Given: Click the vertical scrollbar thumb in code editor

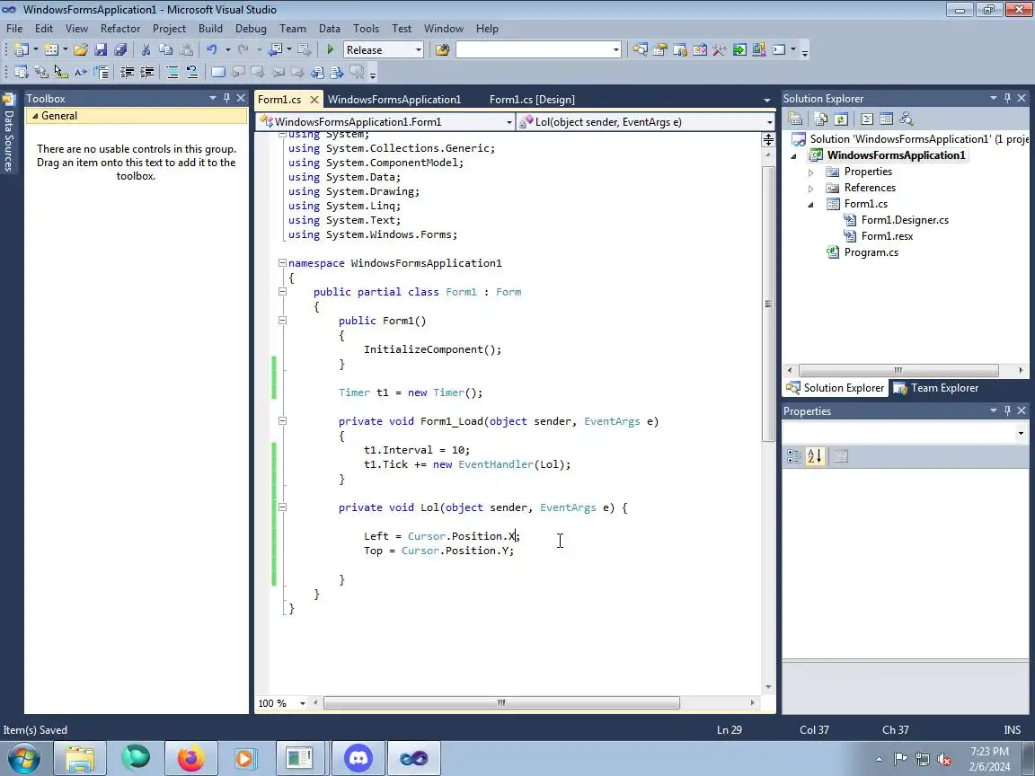Looking at the screenshot, I should pos(768,304).
